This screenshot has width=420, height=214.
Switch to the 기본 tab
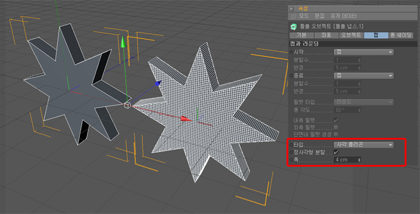coord(301,35)
